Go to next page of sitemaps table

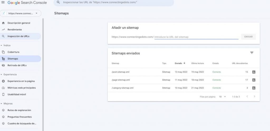tap(254, 97)
